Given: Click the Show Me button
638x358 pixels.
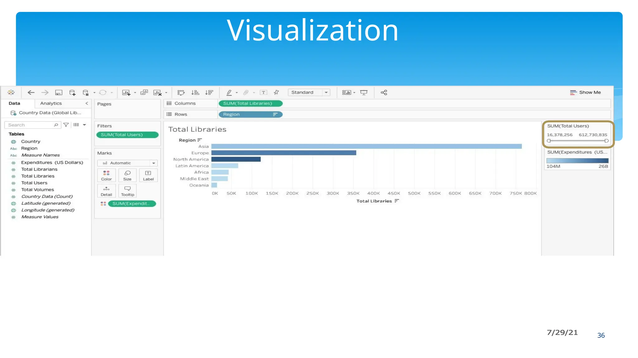Looking at the screenshot, I should [585, 92].
